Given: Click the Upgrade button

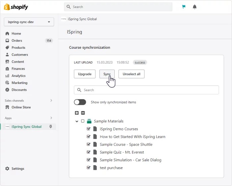Looking at the screenshot, I should coord(85,74).
